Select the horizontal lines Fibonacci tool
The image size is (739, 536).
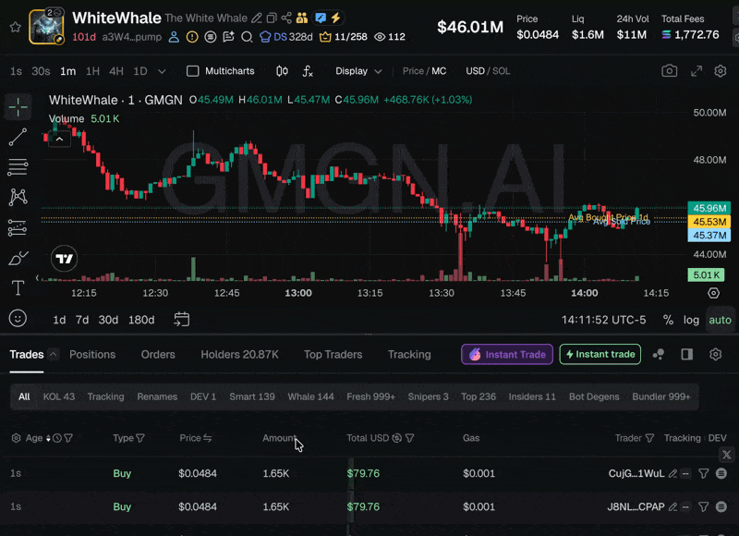pyautogui.click(x=18, y=167)
